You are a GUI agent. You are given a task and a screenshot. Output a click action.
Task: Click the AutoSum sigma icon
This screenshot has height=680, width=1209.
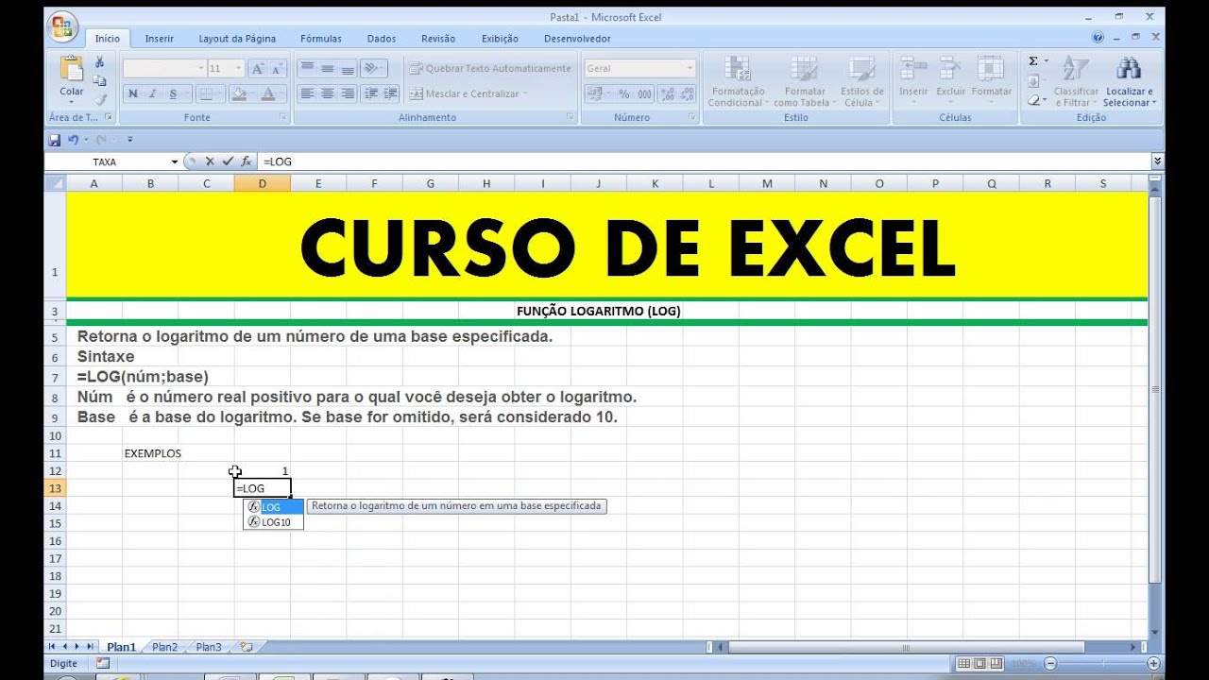(x=1033, y=61)
